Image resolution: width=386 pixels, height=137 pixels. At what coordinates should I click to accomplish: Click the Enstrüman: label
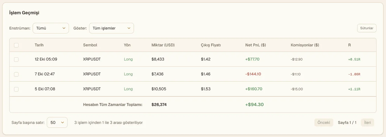point(20,28)
